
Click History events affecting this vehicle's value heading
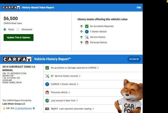(x=102, y=19)
